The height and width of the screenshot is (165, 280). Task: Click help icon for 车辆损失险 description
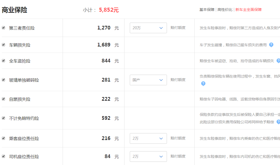pos(271,45)
